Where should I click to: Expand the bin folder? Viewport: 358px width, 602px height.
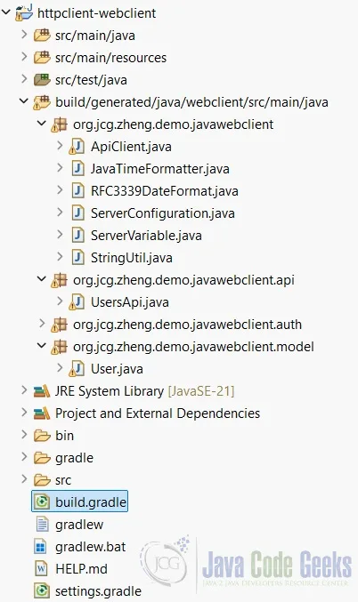24,436
